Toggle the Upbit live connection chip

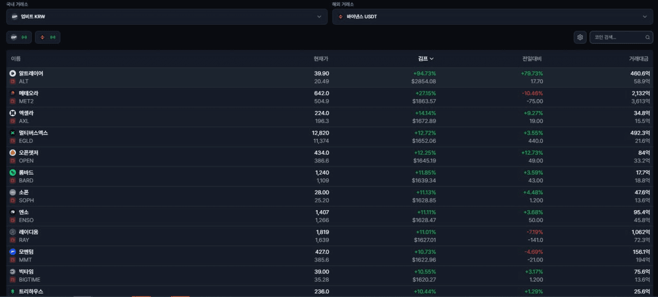pos(19,38)
